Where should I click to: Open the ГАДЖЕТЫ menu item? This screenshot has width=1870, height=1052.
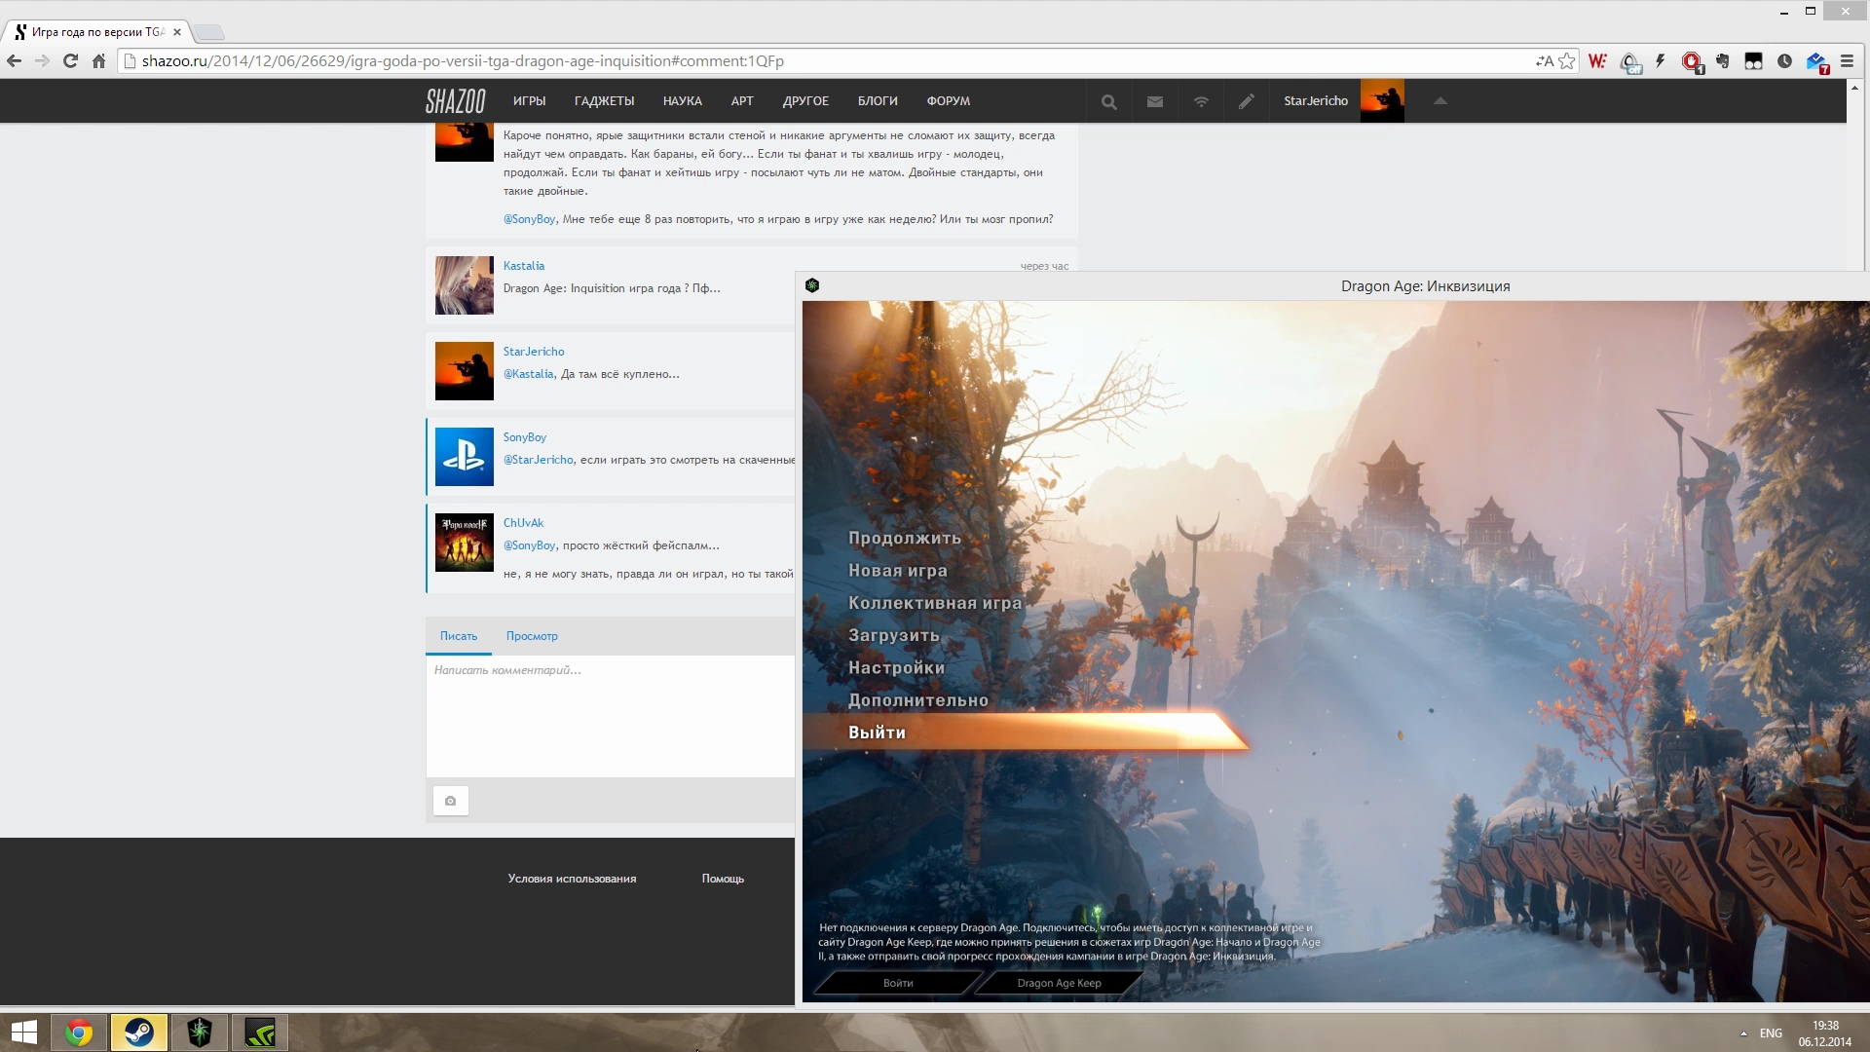click(x=604, y=101)
